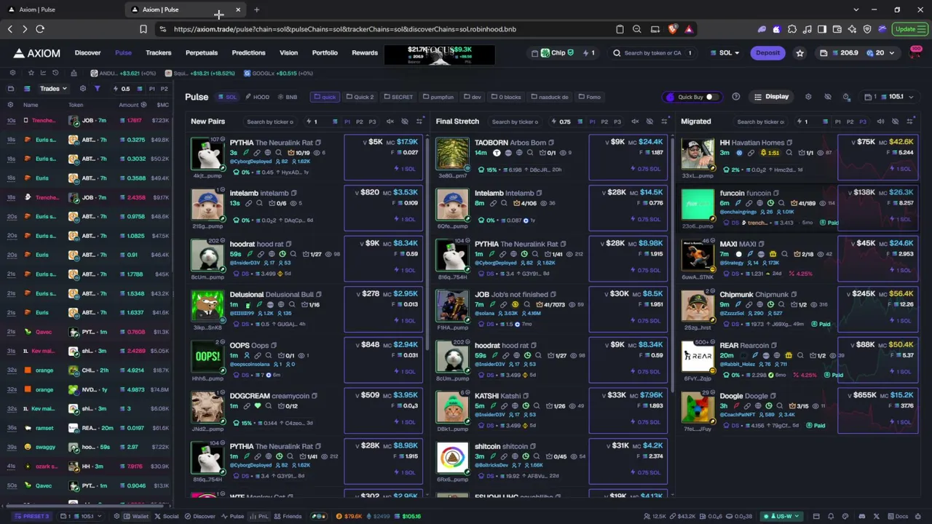Bookmark this page using address bar icon
Screen dimensions: 932x524
point(143,29)
